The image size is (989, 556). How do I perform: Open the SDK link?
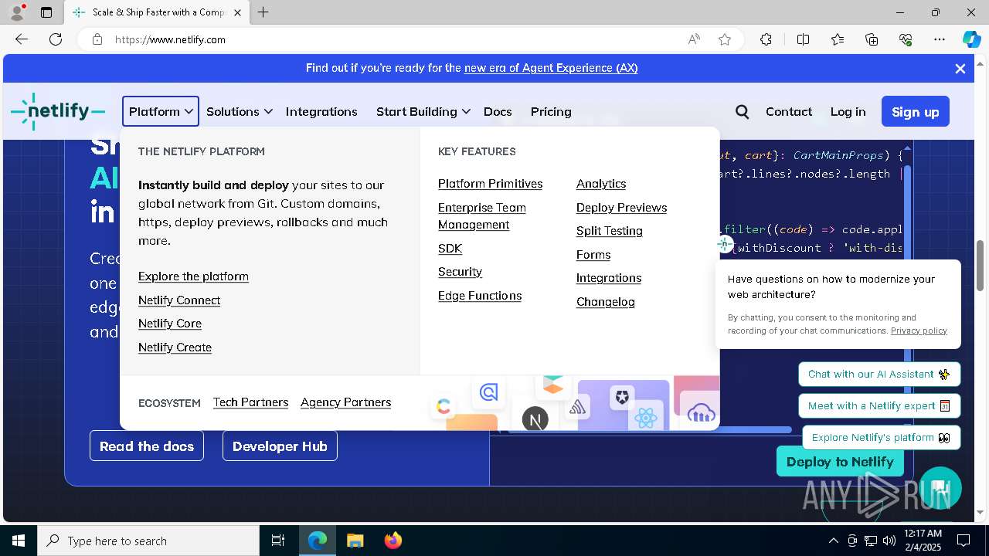[x=450, y=248]
